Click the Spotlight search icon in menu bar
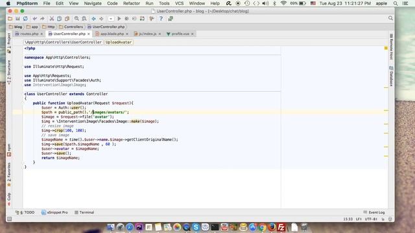This screenshot has width=415, height=233. click(396, 3)
